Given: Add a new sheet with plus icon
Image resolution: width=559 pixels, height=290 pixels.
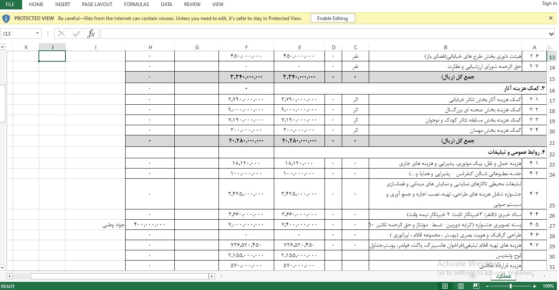Looking at the screenshot, I should 473,276.
